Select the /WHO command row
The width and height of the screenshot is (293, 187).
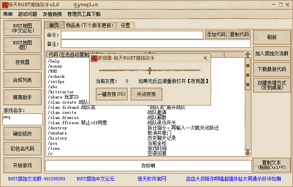[53, 71]
